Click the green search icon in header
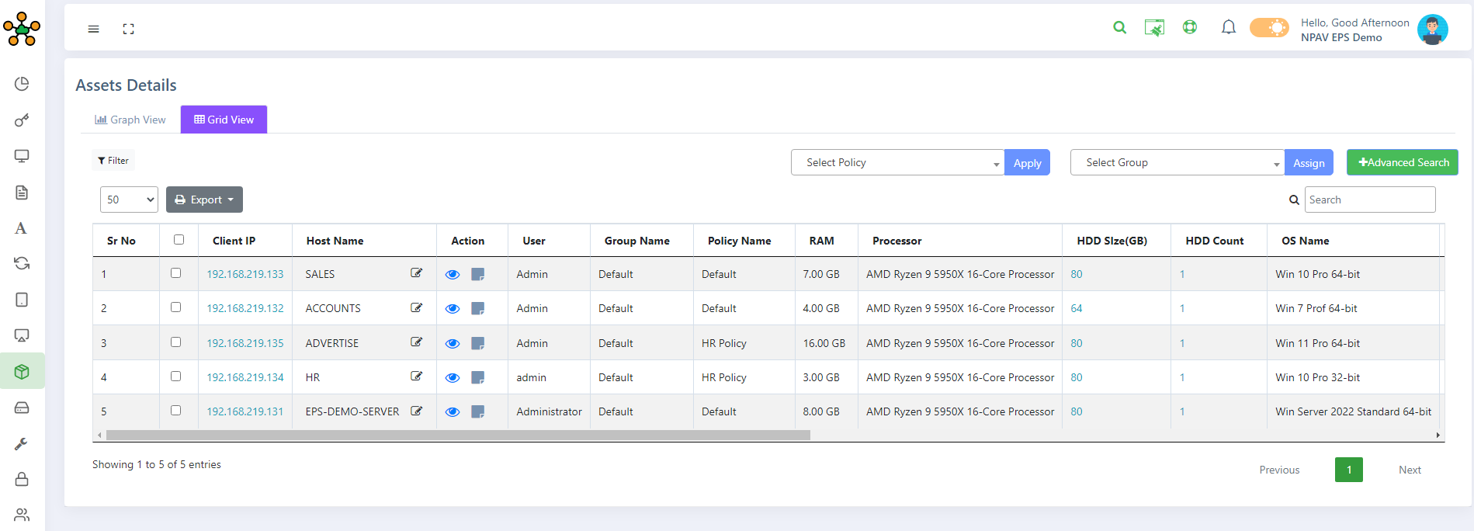Image resolution: width=1474 pixels, height=531 pixels. coord(1119,28)
